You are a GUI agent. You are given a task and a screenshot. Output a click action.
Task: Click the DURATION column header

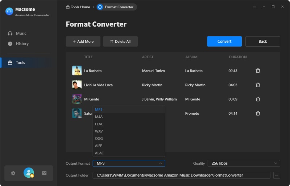pos(238,57)
